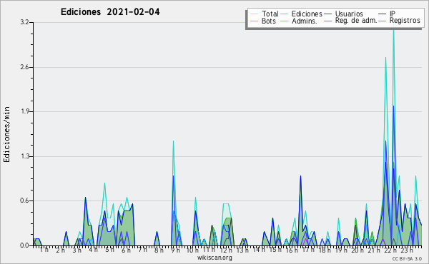Click the chart title 'Ediciones 2021-02-04'
429x264 pixels.
click(110, 12)
